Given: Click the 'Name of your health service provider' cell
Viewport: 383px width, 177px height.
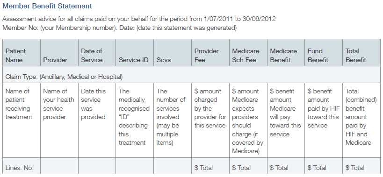Looking at the screenshot, I should click(59, 120).
